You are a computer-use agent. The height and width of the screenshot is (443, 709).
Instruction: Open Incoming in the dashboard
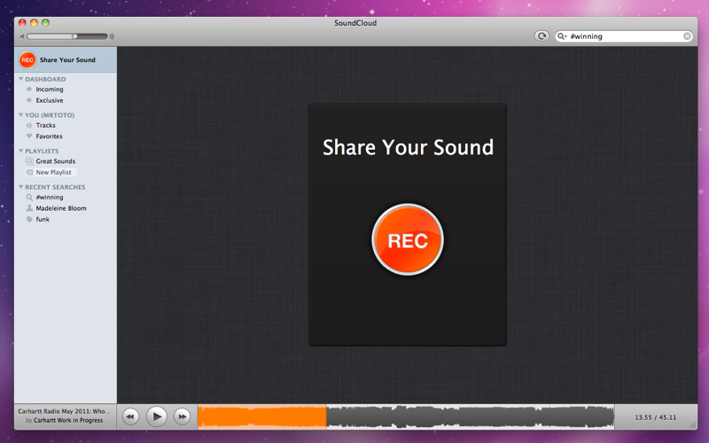pos(49,89)
